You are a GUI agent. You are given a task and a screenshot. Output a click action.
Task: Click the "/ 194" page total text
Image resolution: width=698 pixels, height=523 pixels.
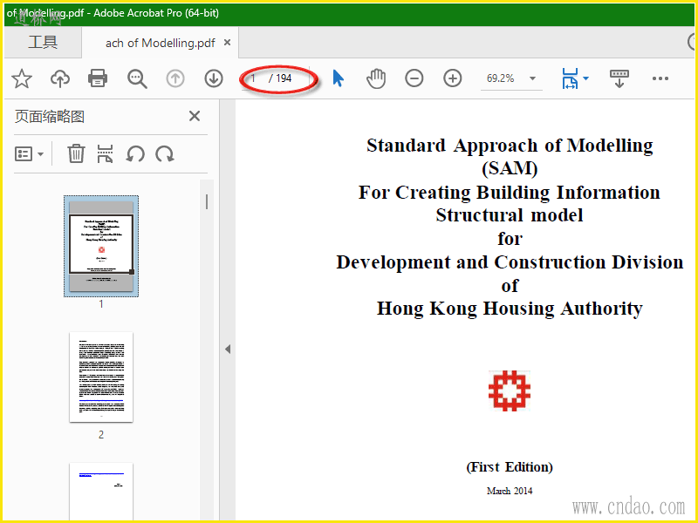[x=280, y=78]
